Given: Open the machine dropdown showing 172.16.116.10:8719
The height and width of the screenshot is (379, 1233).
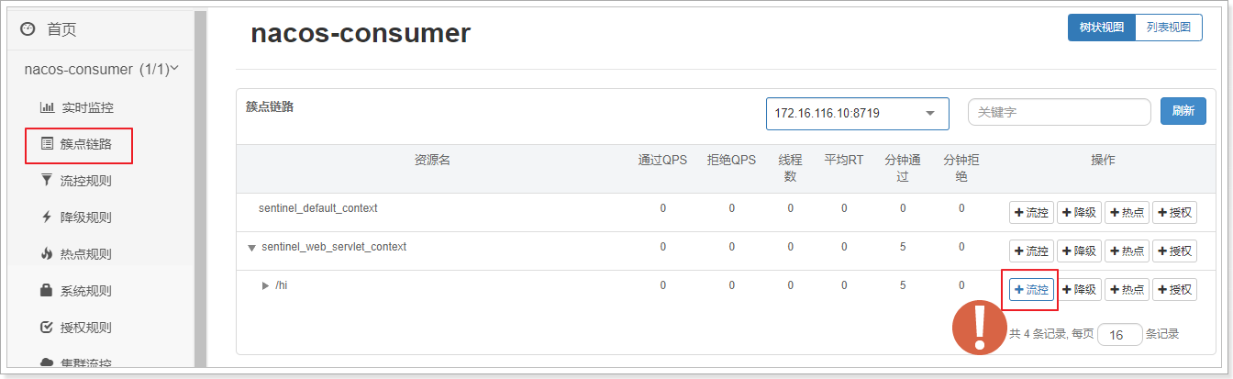Looking at the screenshot, I should (x=857, y=113).
